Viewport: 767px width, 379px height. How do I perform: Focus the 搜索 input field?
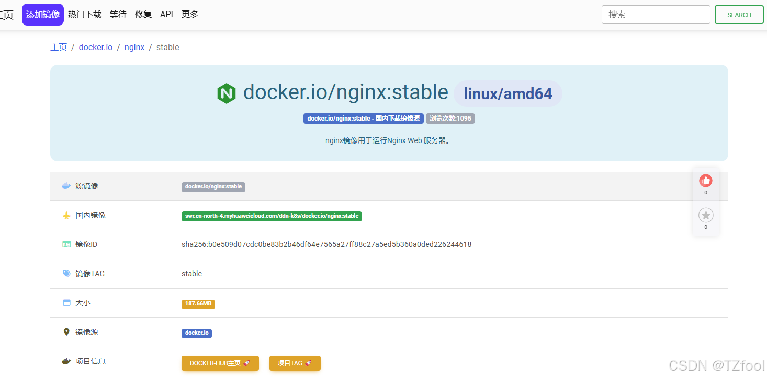pyautogui.click(x=656, y=15)
